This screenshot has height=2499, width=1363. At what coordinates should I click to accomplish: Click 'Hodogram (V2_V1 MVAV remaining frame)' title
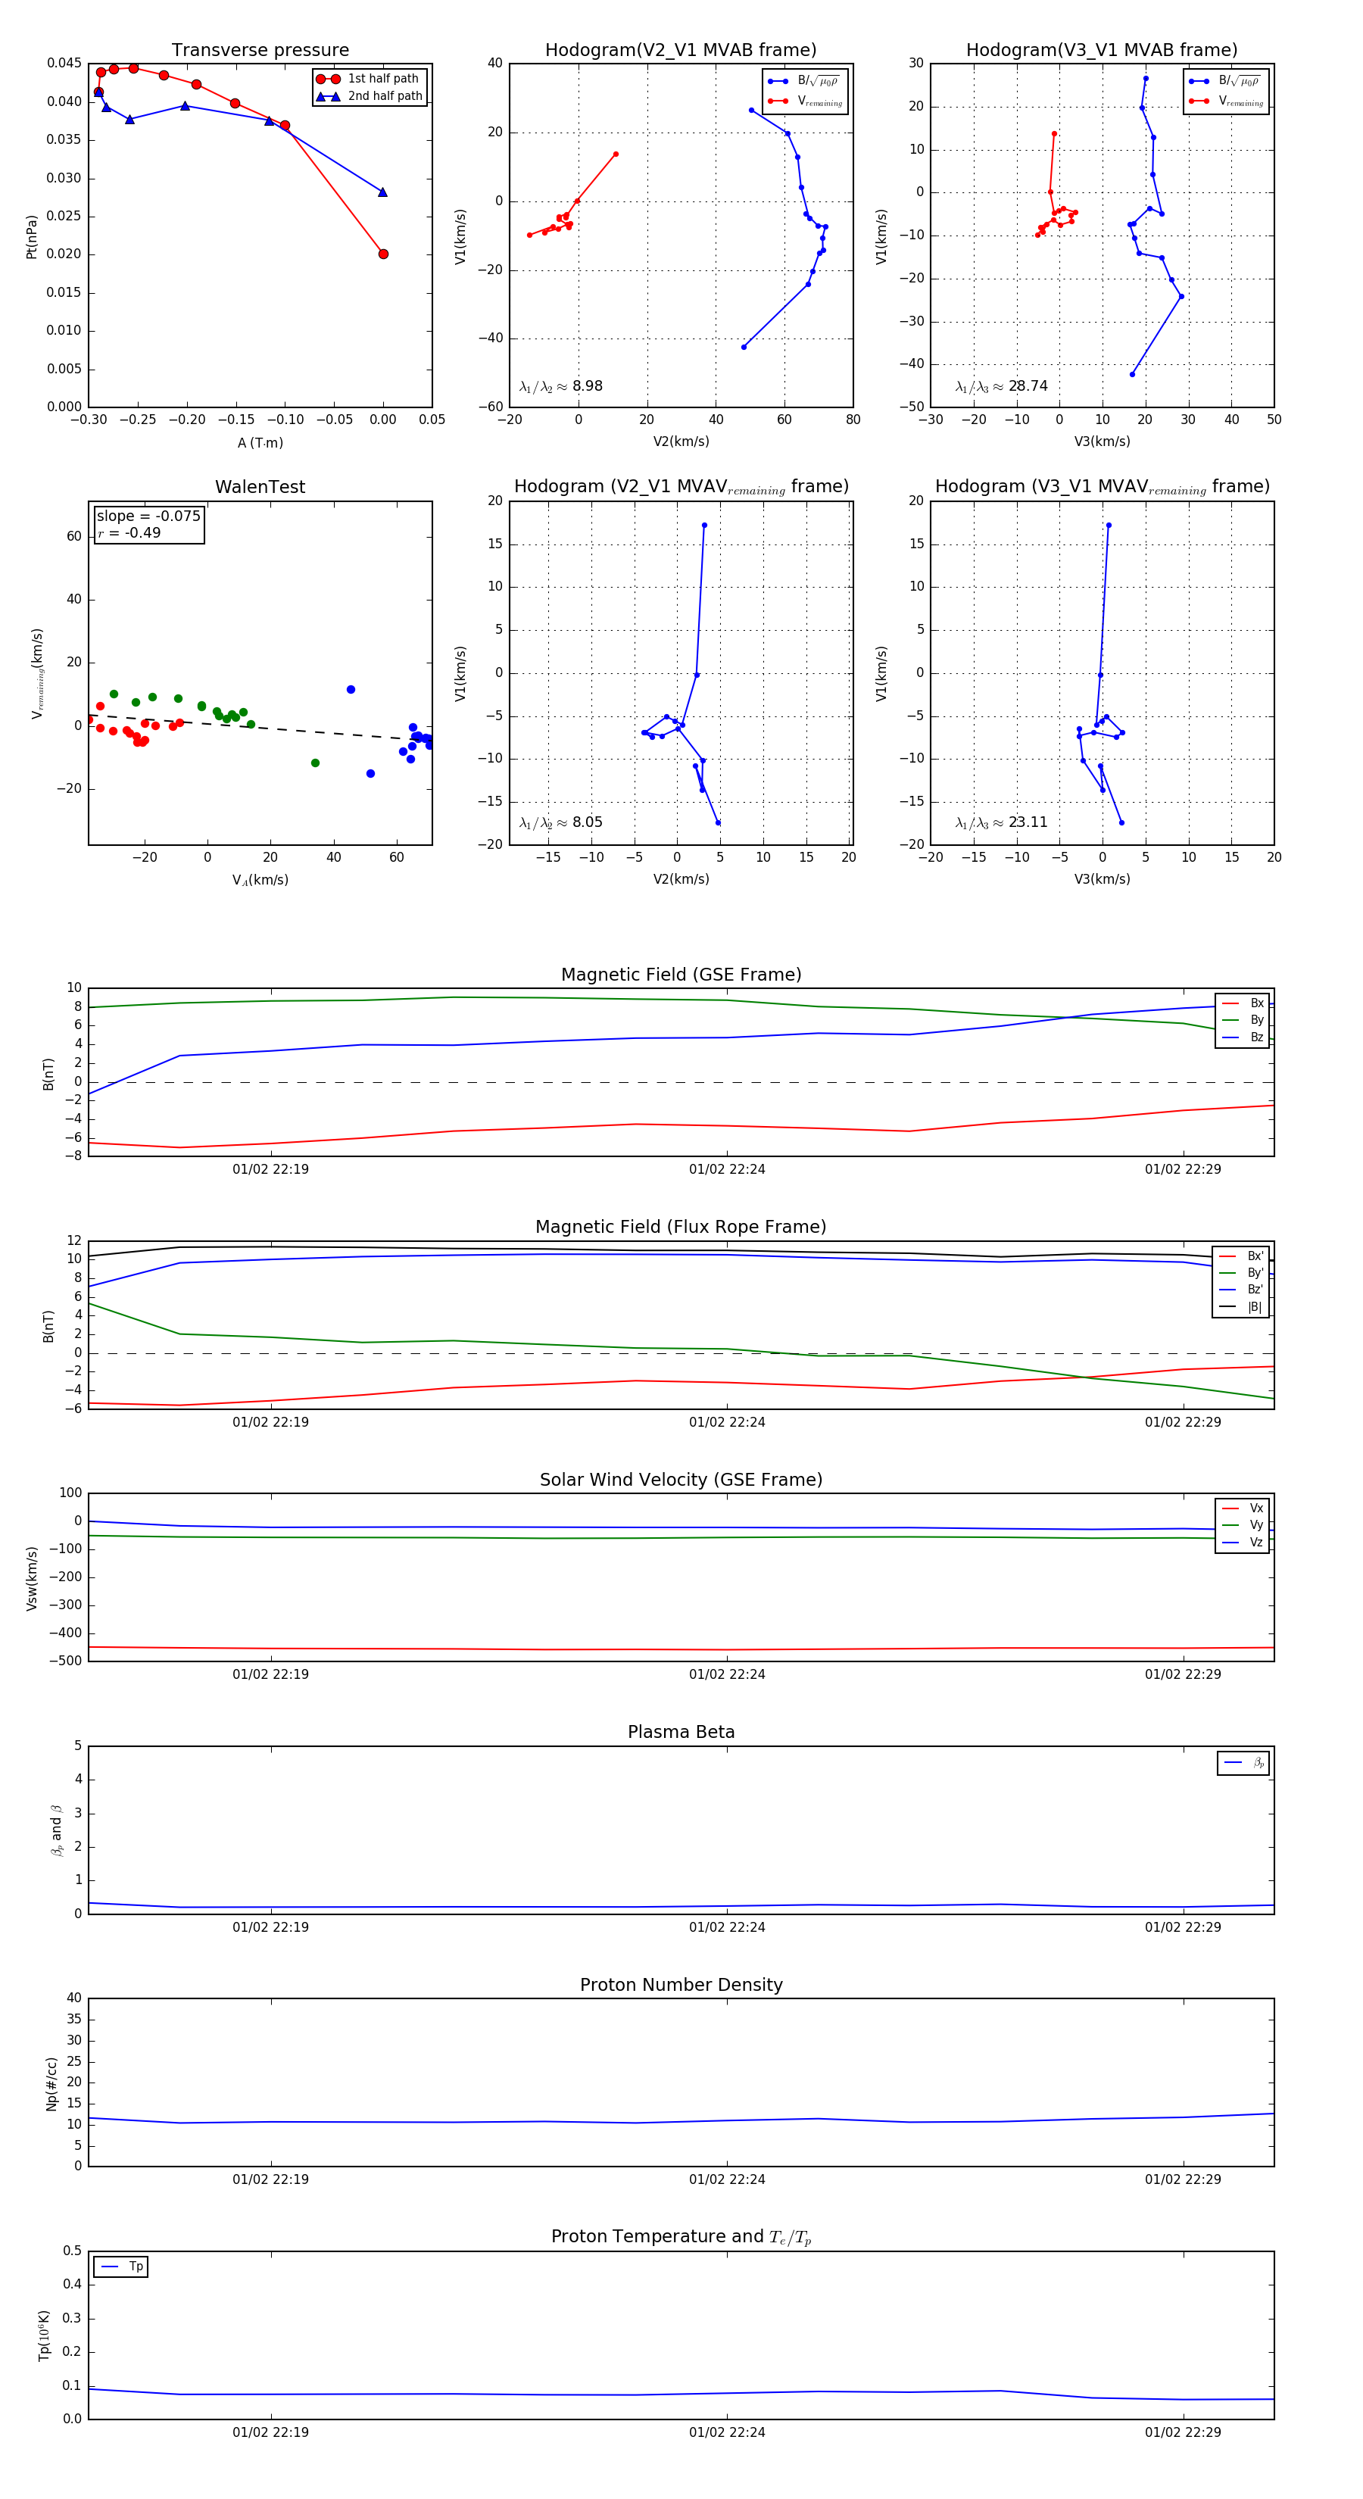tap(681, 487)
